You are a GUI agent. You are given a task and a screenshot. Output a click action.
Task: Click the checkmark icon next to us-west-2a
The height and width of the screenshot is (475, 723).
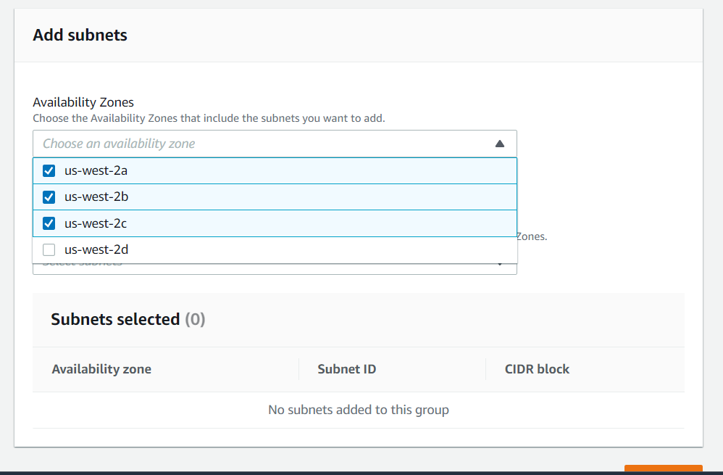click(48, 170)
